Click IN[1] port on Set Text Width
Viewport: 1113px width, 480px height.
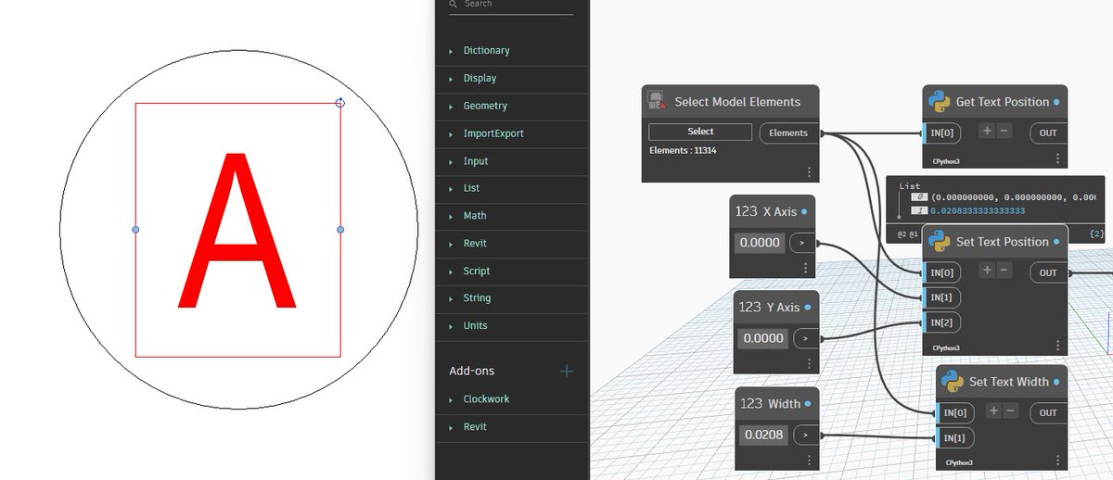point(955,437)
